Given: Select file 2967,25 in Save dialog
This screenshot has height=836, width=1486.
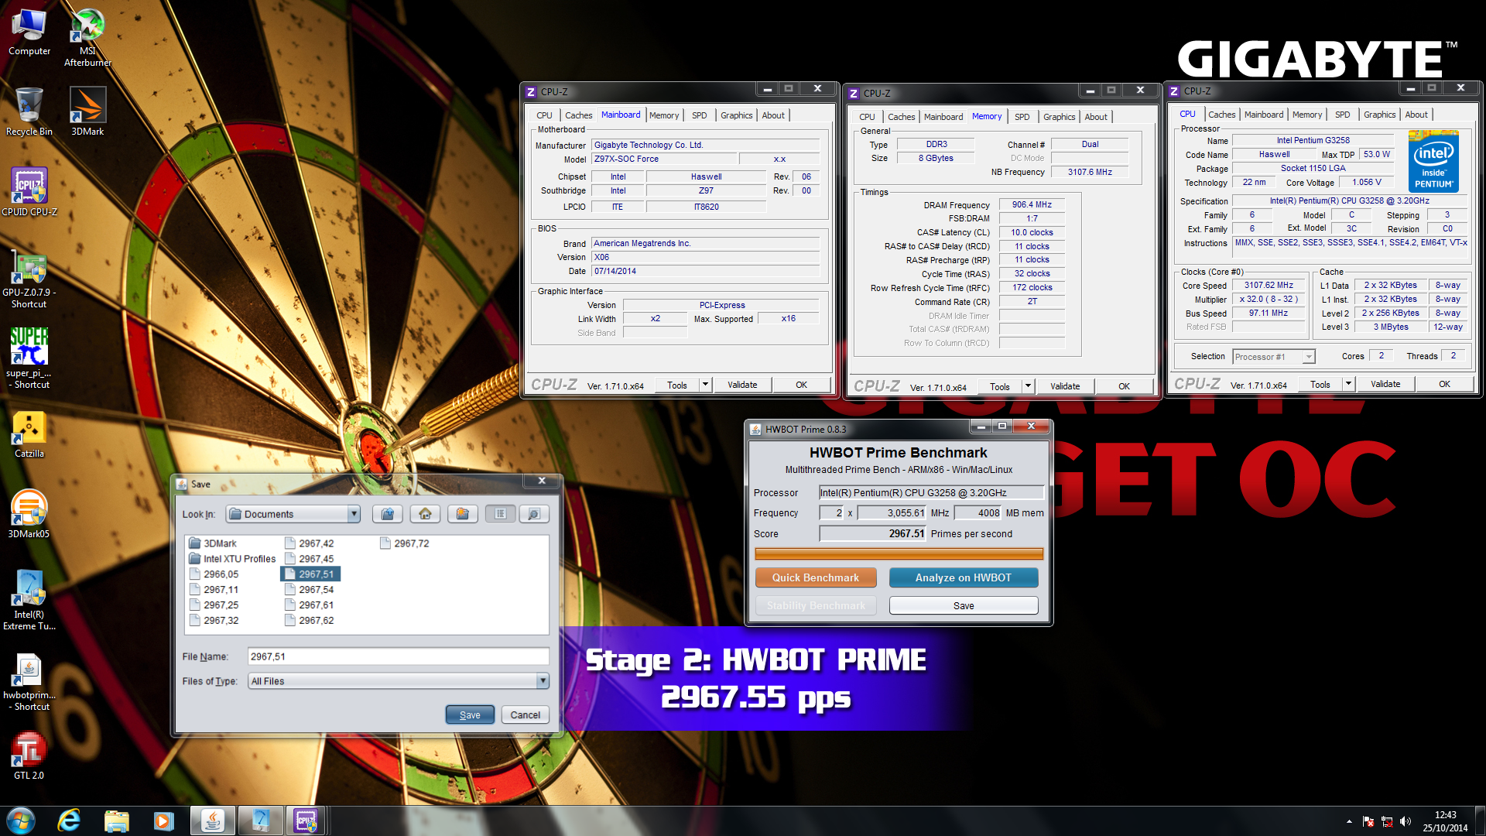Looking at the screenshot, I should (214, 605).
